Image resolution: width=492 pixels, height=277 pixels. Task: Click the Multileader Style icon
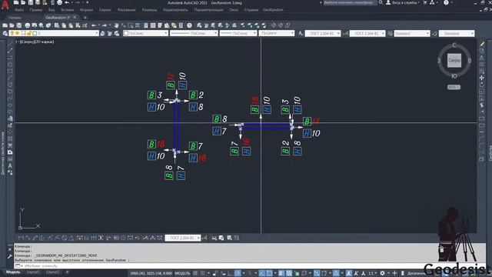(434, 33)
